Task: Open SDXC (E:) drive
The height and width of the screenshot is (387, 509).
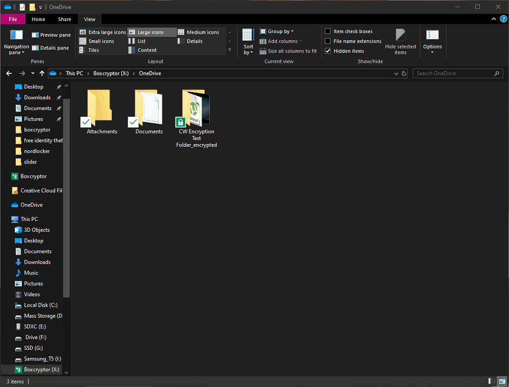Action: click(35, 326)
